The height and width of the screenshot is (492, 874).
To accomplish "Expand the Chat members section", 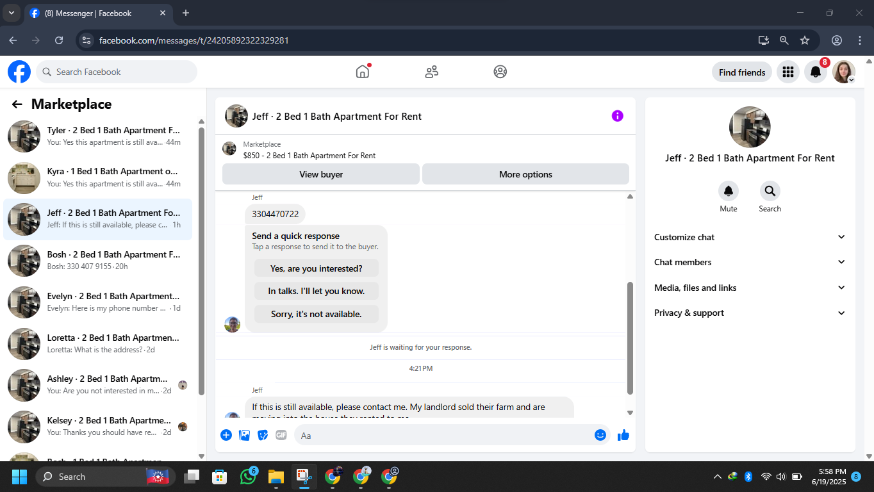I will click(x=750, y=262).
